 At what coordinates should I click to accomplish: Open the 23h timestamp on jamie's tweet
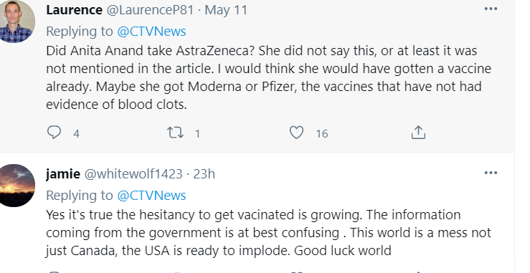point(204,174)
